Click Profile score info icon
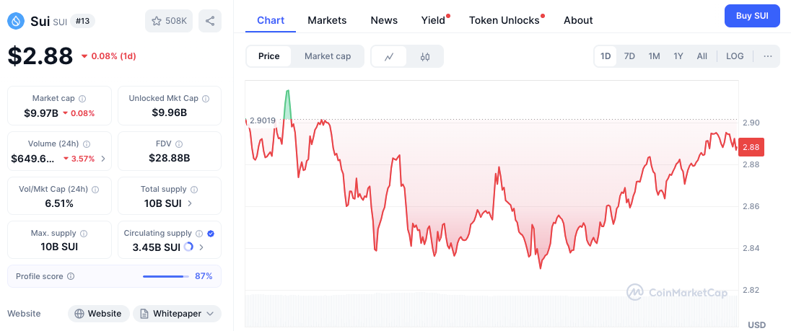The image size is (791, 331). coord(71,276)
